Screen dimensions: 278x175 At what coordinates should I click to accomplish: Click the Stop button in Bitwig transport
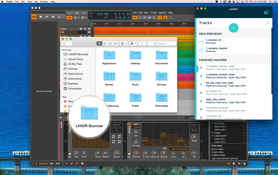click(41, 17)
